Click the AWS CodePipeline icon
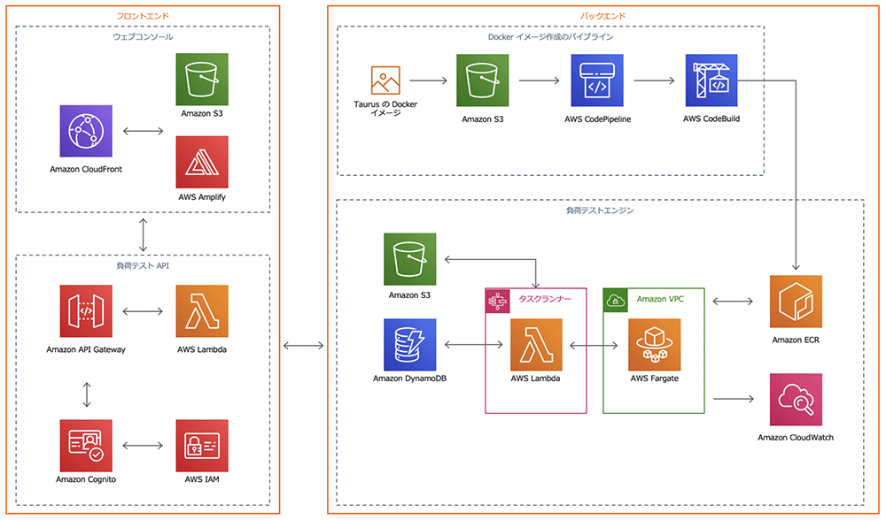Screen dimensions: 886x520 coord(599,80)
